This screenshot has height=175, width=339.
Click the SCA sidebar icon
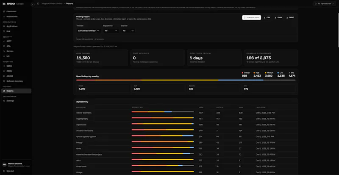pyautogui.click(x=4, y=46)
